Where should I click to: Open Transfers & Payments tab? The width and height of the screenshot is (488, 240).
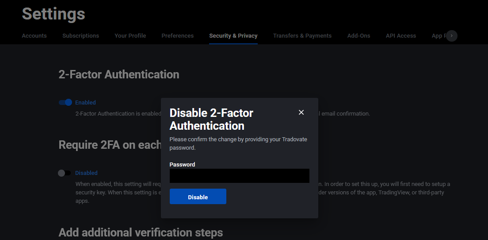coord(302,35)
